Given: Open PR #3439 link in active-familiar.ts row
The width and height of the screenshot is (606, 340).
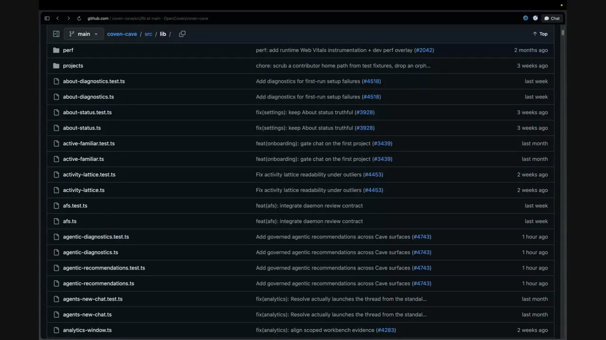Looking at the screenshot, I should click(x=382, y=159).
